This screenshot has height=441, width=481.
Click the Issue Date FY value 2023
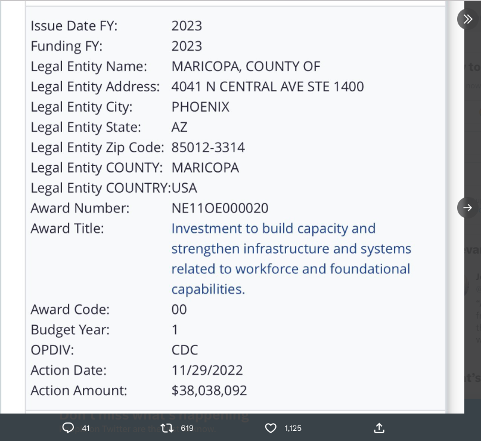coord(187,26)
